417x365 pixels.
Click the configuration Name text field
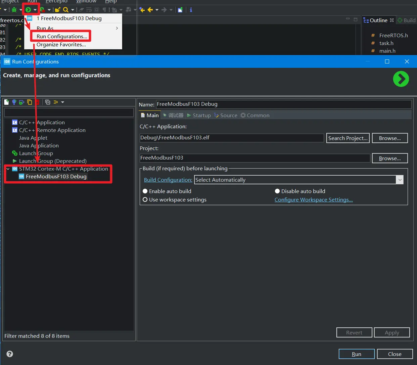(x=284, y=104)
